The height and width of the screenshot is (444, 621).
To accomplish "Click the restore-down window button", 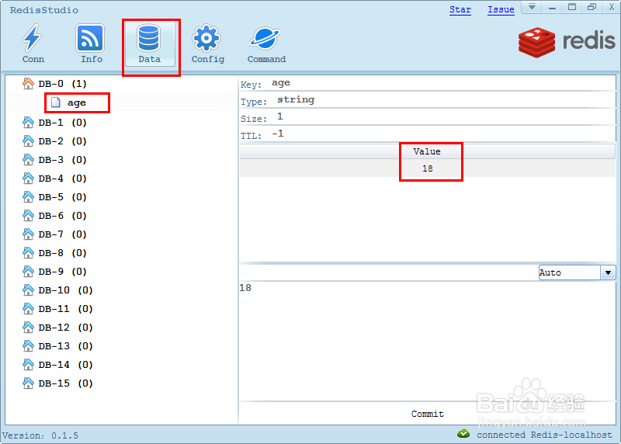I will tap(592, 7).
